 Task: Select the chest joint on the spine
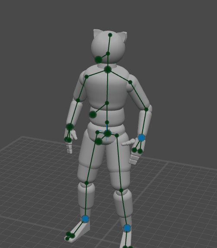[107, 103]
